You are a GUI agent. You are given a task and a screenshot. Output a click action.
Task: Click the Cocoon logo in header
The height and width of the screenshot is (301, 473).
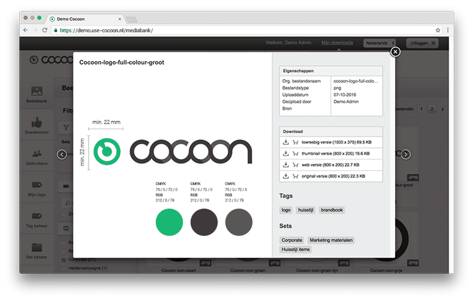click(51, 60)
